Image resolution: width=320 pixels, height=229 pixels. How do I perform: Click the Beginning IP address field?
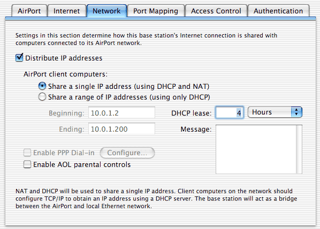tap(121, 113)
